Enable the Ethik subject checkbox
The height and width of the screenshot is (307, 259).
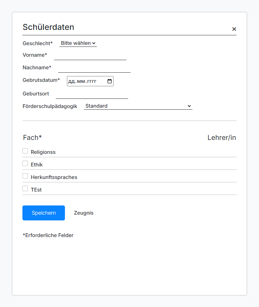point(25,164)
